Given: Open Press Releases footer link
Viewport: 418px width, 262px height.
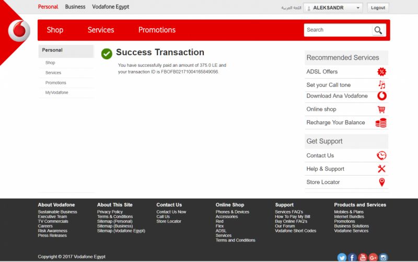Looking at the screenshot, I should coord(52,235).
